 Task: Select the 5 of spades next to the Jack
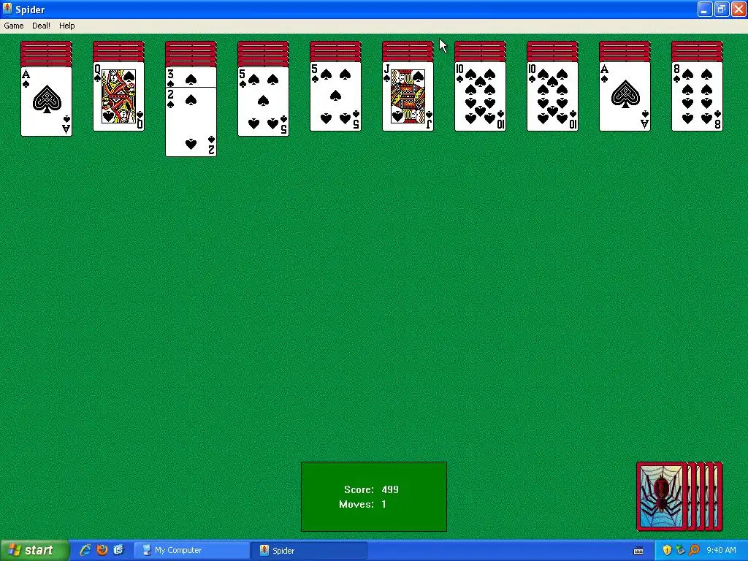point(335,96)
